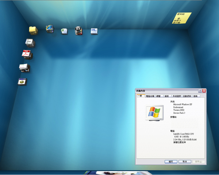Open the 自動更新 tab
219x175 pixels.
coord(187,96)
